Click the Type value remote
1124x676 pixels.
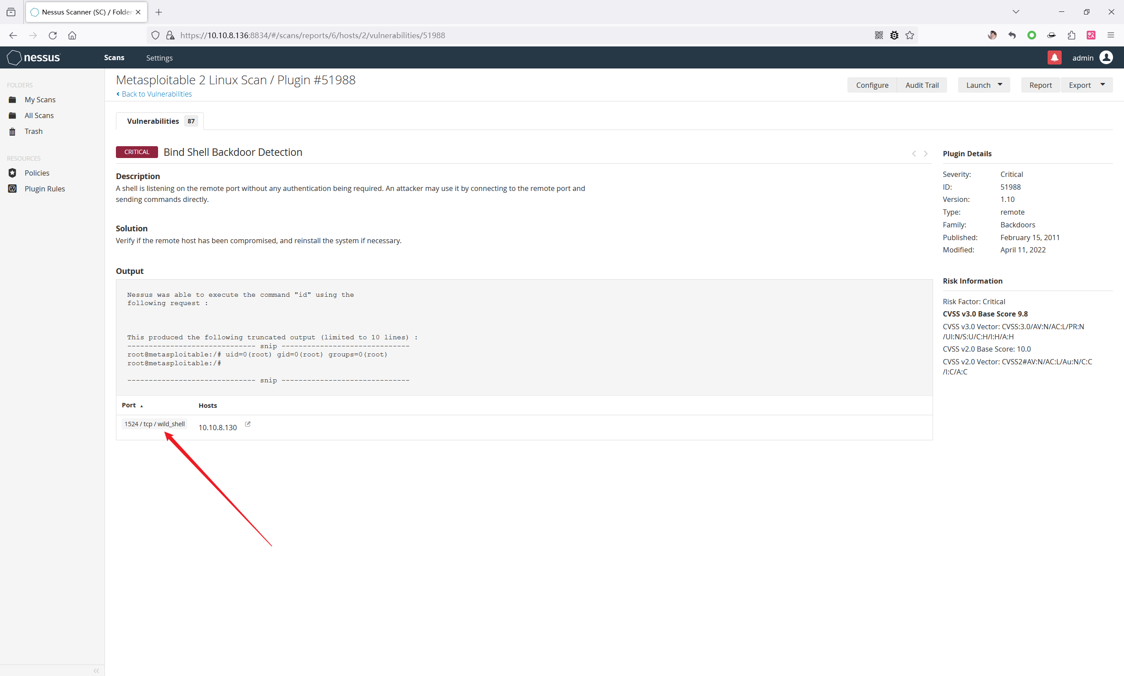coord(1012,212)
